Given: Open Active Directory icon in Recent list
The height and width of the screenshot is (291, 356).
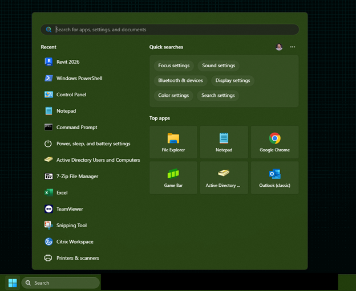Looking at the screenshot, I should [x=48, y=159].
